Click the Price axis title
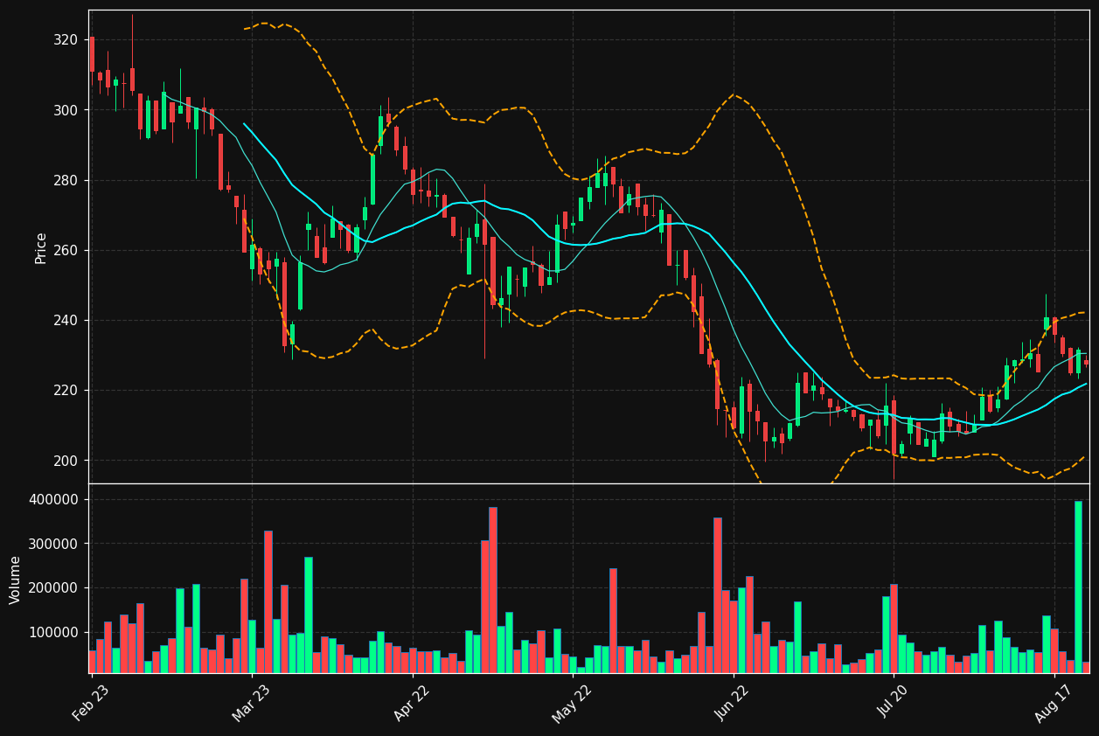This screenshot has width=1099, height=736. coord(41,247)
